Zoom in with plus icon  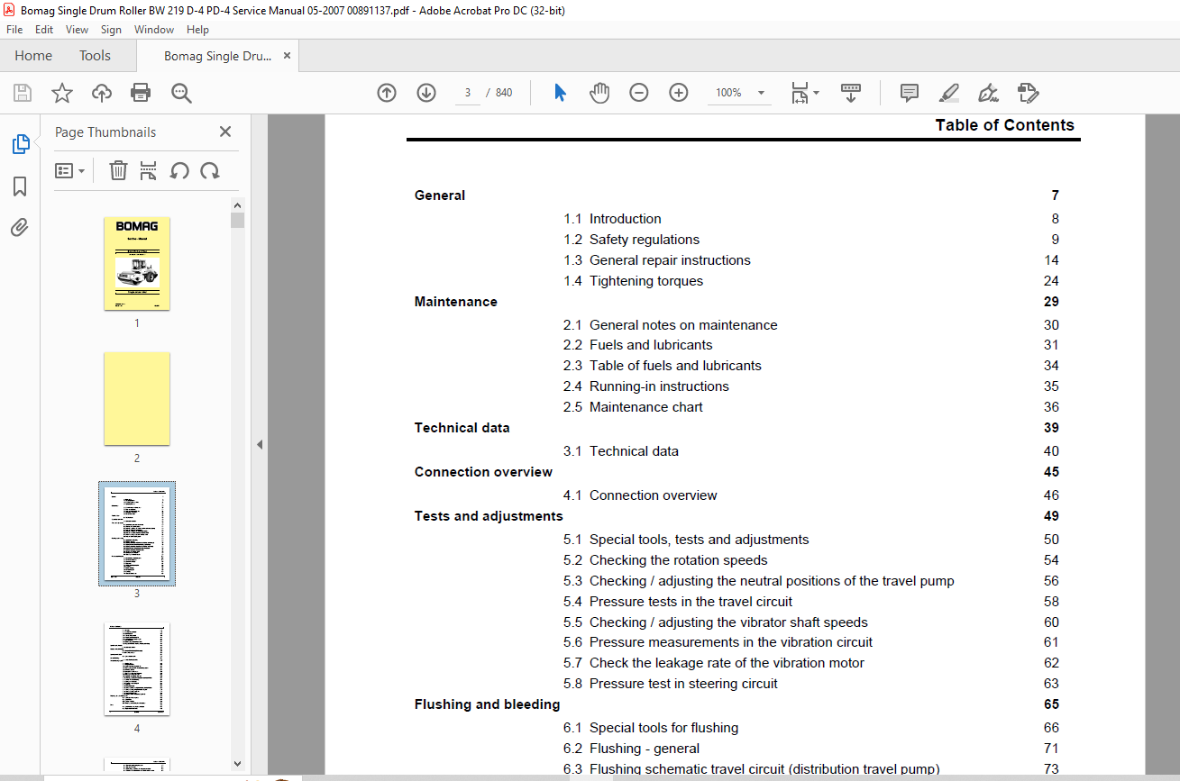[679, 93]
